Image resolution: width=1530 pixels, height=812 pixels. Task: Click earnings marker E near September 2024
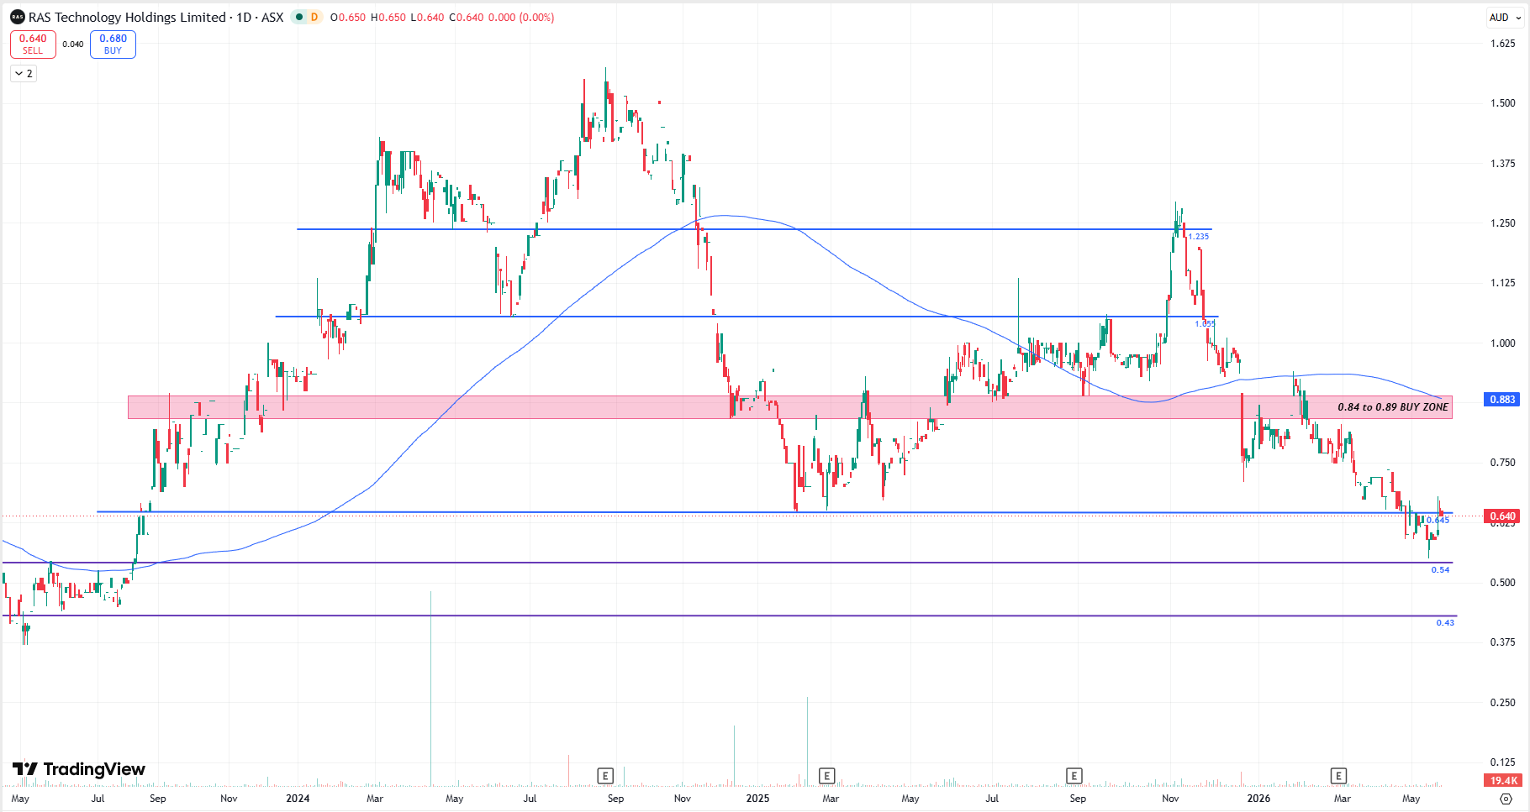point(605,775)
